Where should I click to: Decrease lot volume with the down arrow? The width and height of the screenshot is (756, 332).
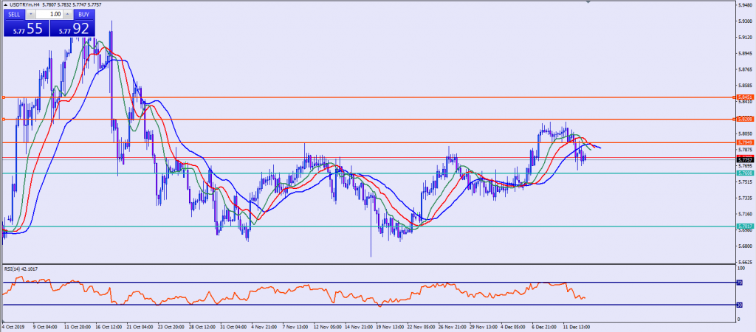coord(32,14)
